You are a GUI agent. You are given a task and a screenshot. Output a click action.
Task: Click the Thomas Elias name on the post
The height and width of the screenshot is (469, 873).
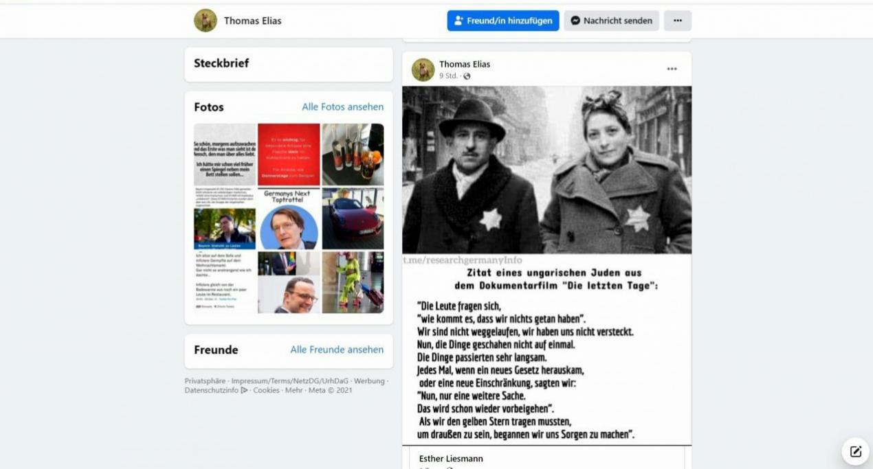(x=465, y=64)
